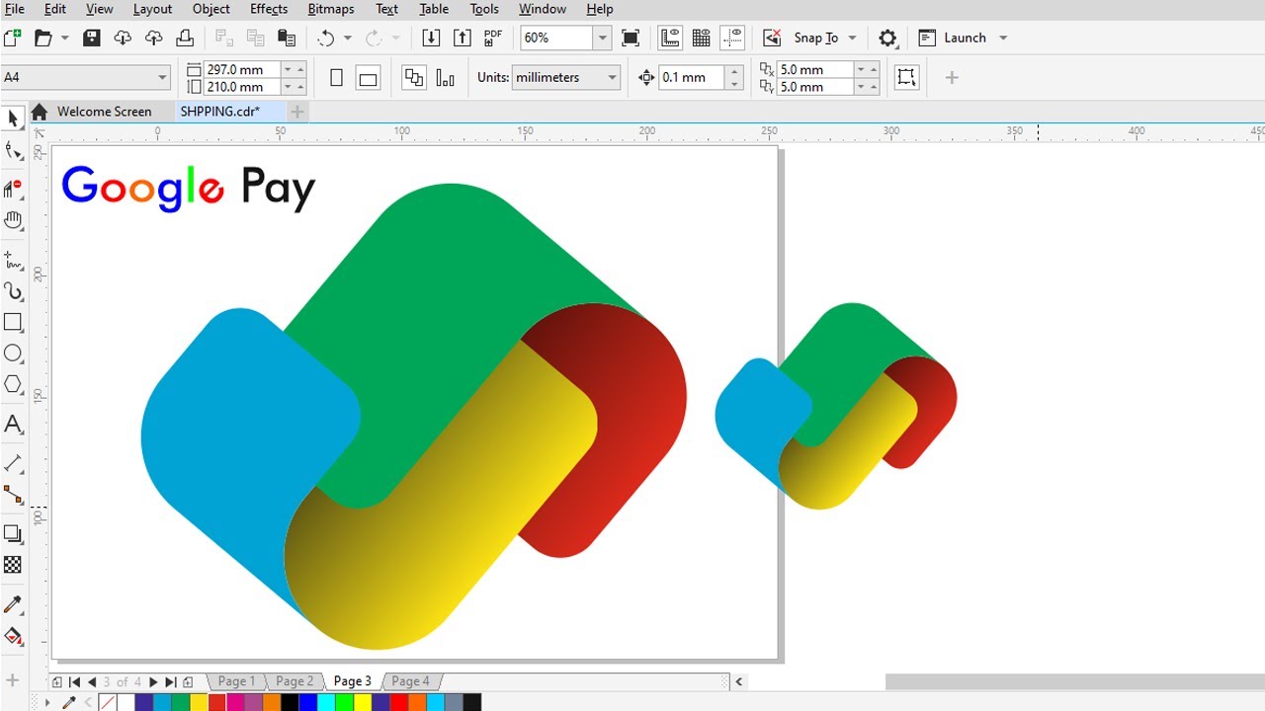Viewport: 1265px width, 711px height.
Task: Select the Polygon tool
Action: pyautogui.click(x=13, y=384)
